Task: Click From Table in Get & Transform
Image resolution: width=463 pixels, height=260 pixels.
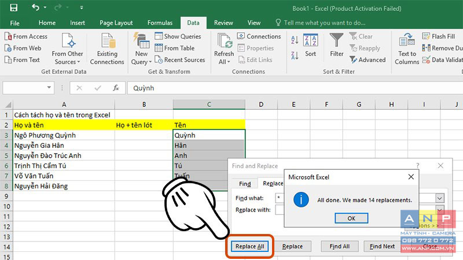Action: pyautogui.click(x=175, y=48)
